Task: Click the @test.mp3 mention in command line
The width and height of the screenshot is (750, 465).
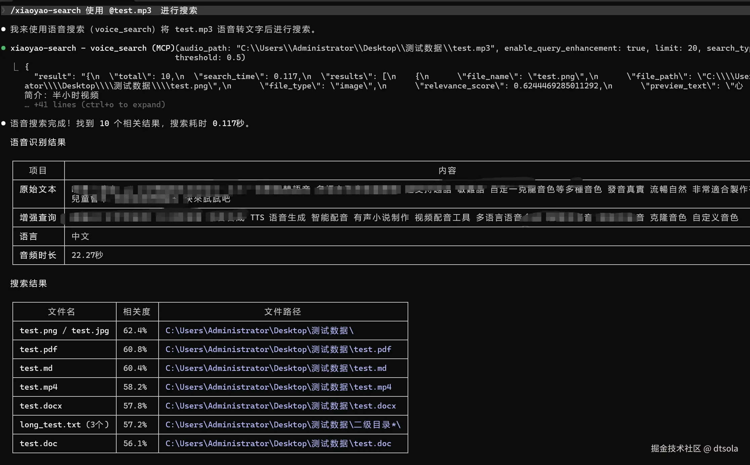Action: click(x=130, y=10)
